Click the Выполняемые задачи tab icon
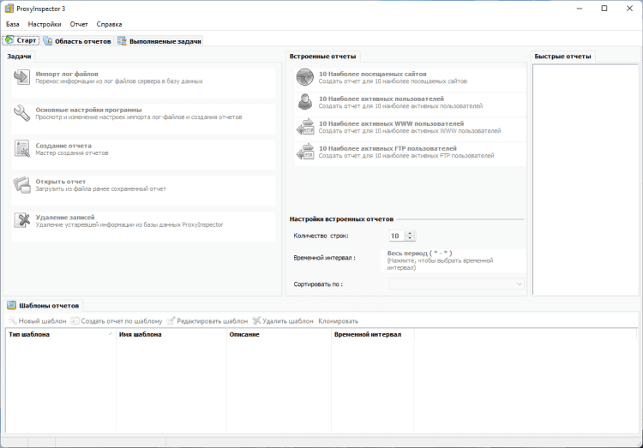Viewport: 643px width, 448px height. (123, 41)
